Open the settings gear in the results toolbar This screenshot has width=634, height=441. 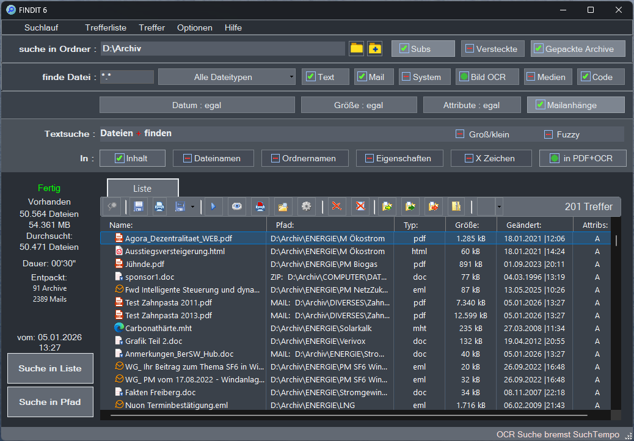[x=305, y=206]
